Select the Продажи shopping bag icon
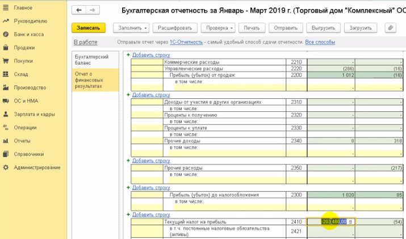The image size is (406, 239). [x=5, y=48]
